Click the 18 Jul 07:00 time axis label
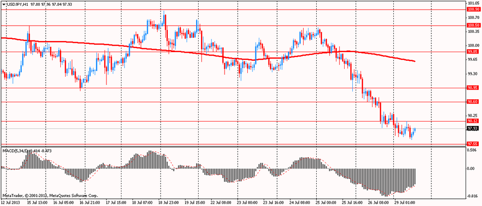 (142, 203)
